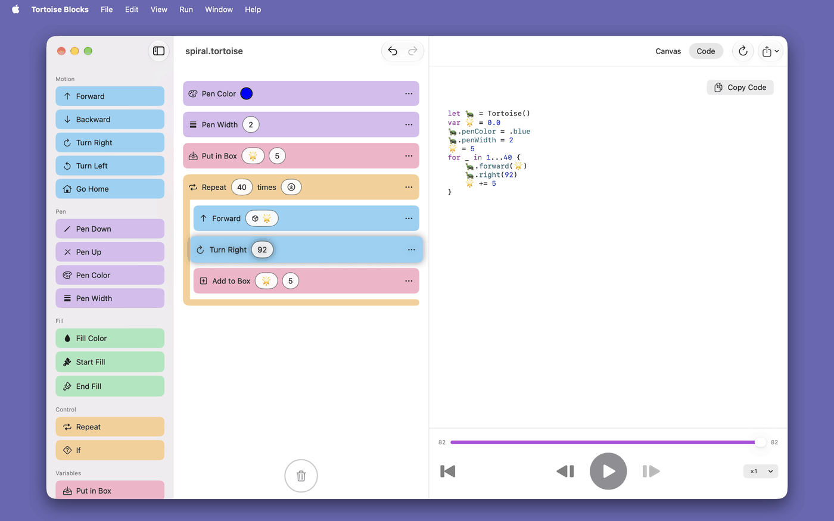
Task: Open the Run menu
Action: (186, 10)
